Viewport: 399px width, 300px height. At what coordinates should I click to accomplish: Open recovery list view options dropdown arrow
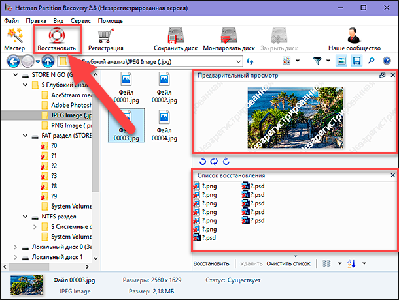coord(339,263)
